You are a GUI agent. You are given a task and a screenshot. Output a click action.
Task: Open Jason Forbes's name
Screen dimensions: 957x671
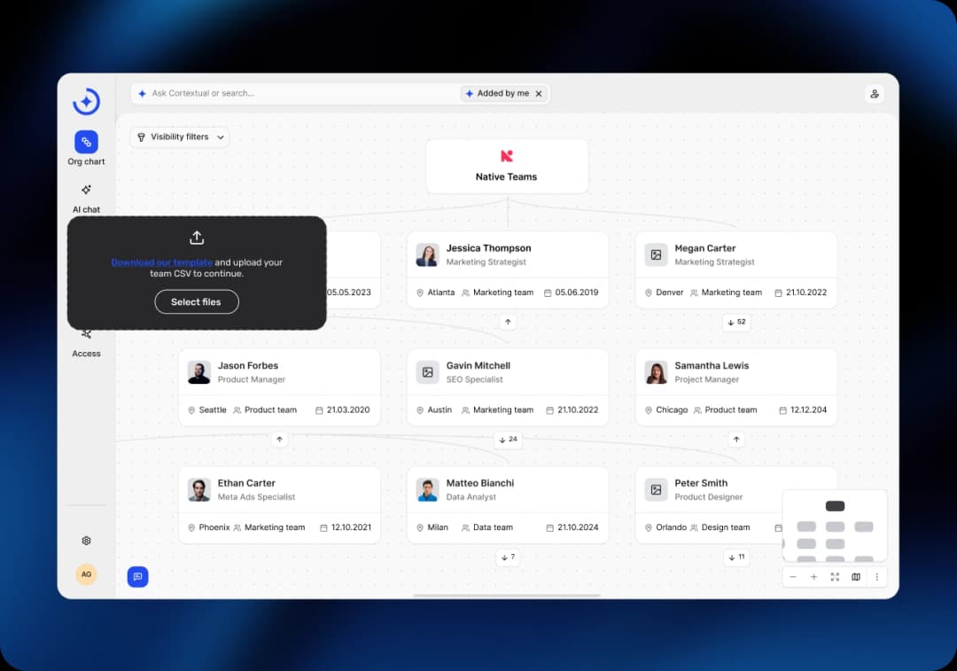click(x=248, y=366)
